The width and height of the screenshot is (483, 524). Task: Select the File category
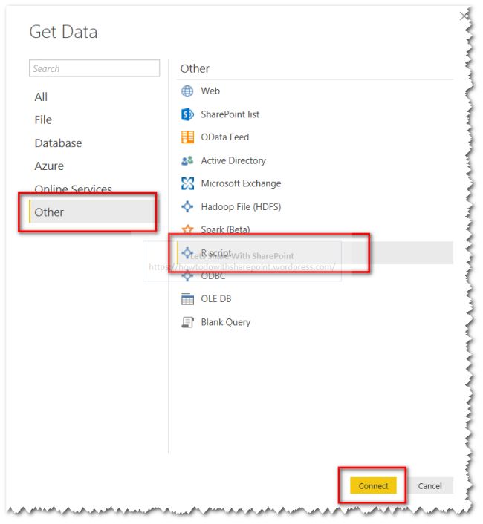click(43, 119)
